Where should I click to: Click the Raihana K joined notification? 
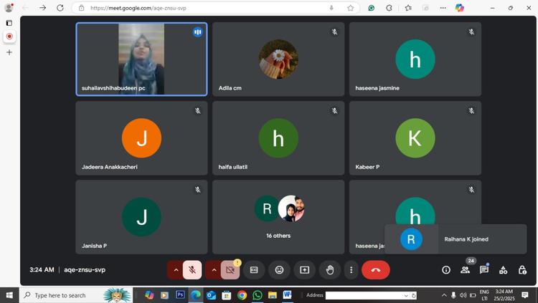[x=456, y=239]
